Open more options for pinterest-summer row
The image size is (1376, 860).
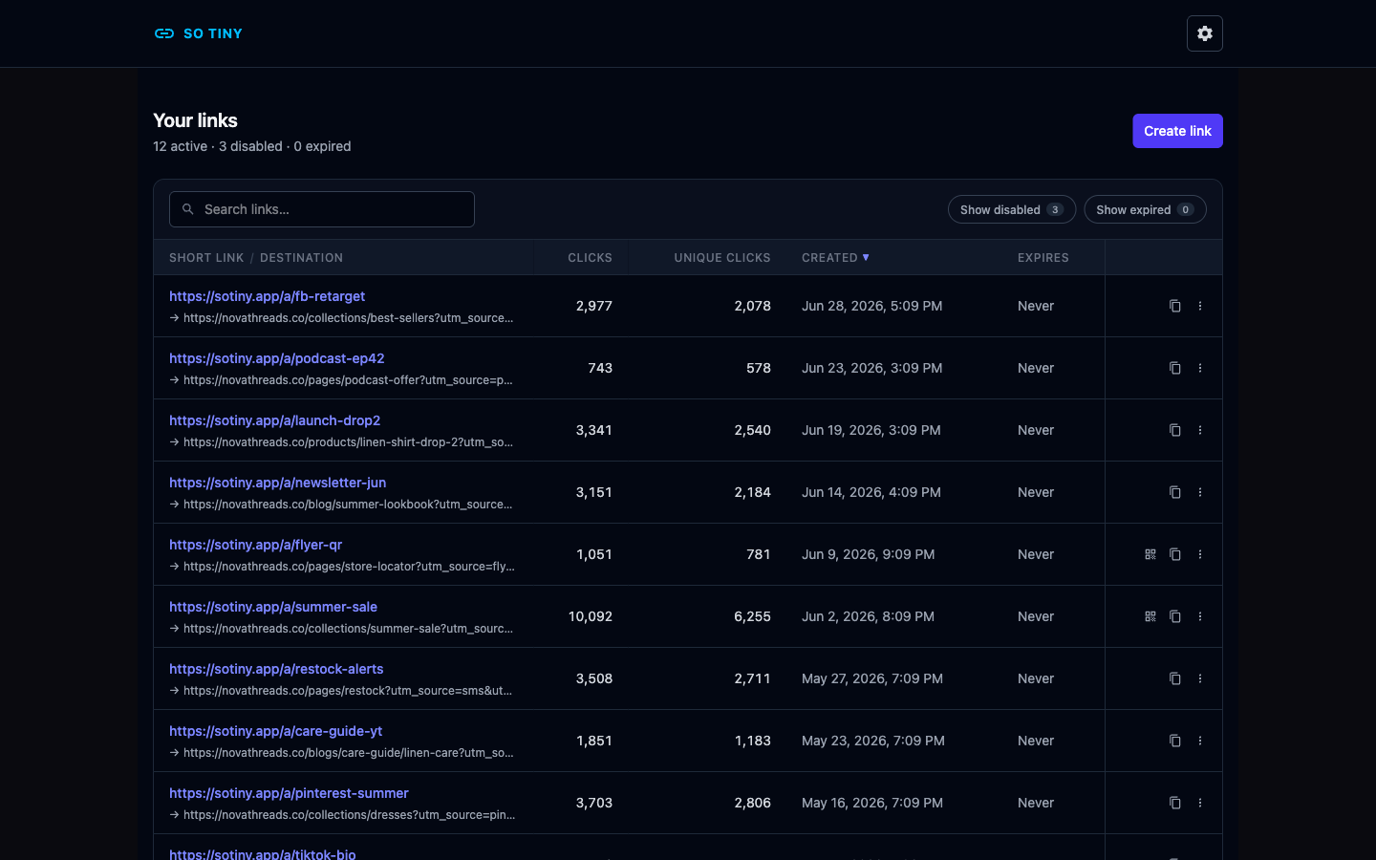[x=1200, y=803]
